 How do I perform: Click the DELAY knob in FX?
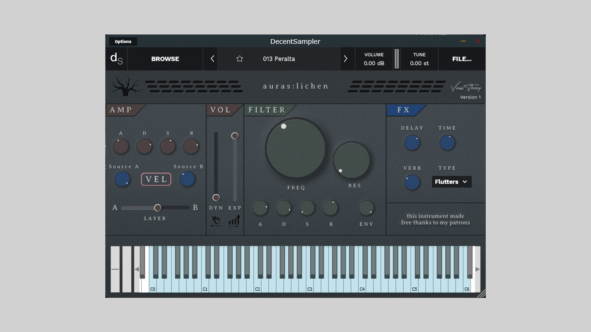click(x=412, y=143)
